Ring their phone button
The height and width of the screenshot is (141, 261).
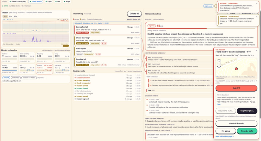click(247, 111)
